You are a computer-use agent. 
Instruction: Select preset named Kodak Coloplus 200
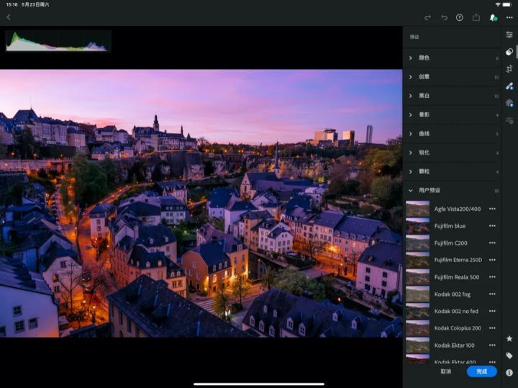pos(458,328)
